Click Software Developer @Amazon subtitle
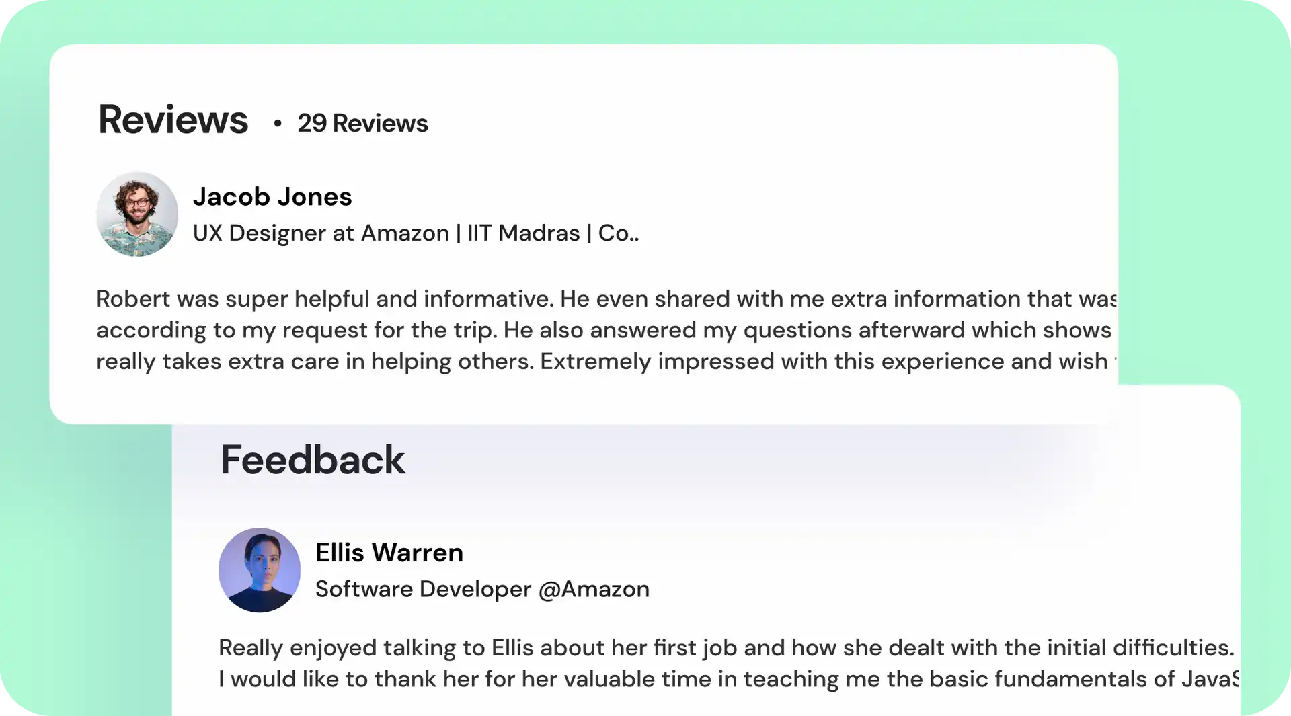Image resolution: width=1291 pixels, height=716 pixels. [482, 589]
